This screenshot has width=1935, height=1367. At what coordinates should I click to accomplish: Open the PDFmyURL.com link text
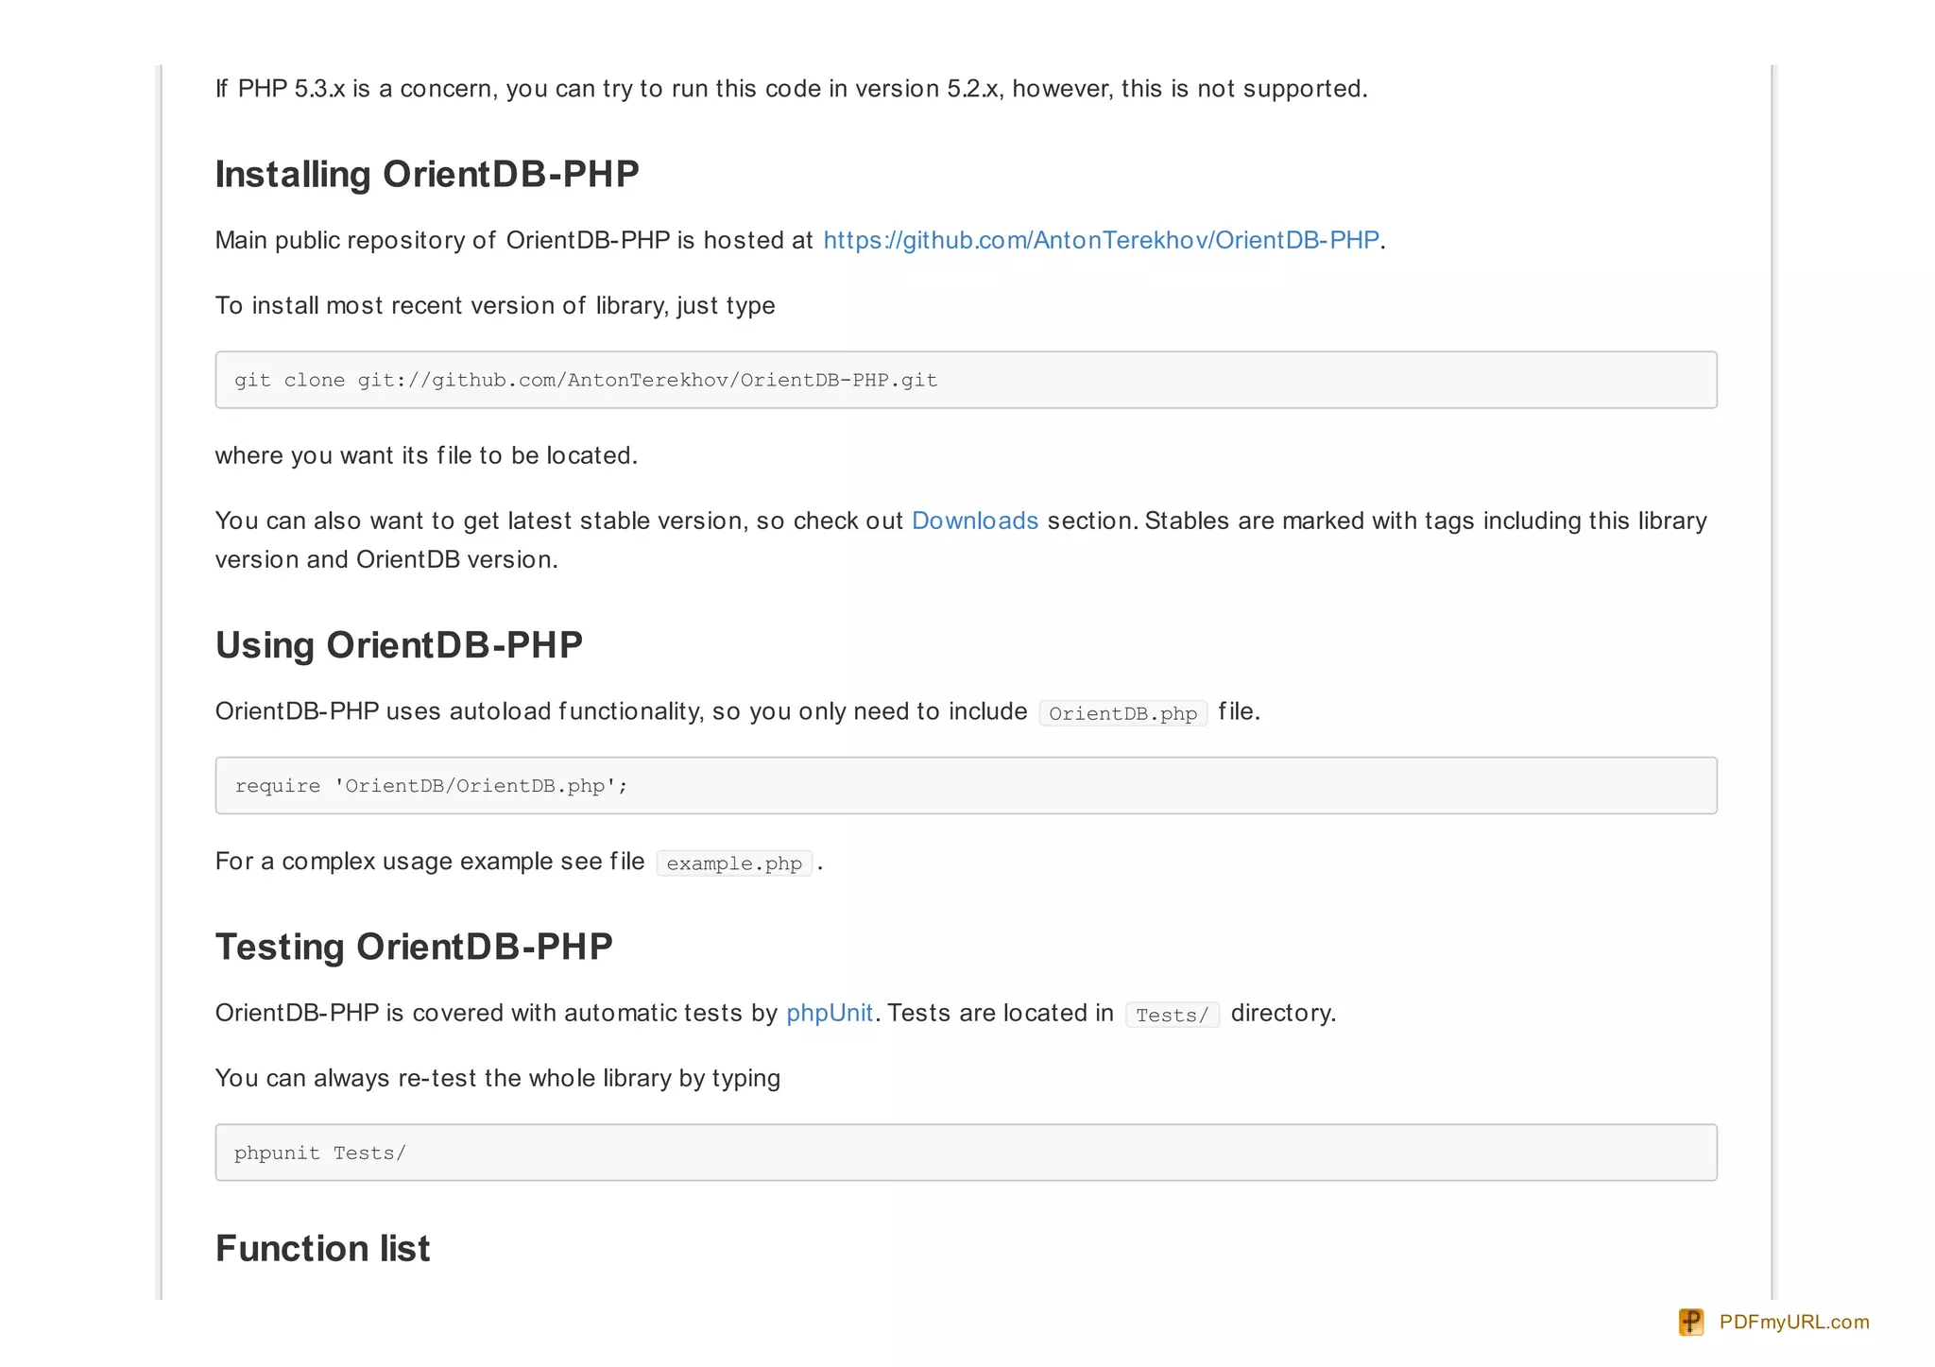(1793, 1322)
